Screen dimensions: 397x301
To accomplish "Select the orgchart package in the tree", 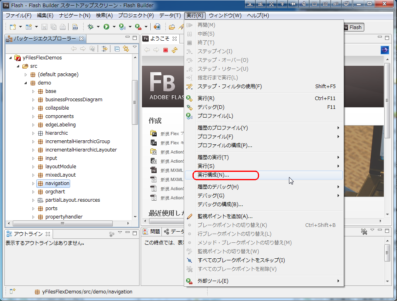I will click(x=55, y=192).
